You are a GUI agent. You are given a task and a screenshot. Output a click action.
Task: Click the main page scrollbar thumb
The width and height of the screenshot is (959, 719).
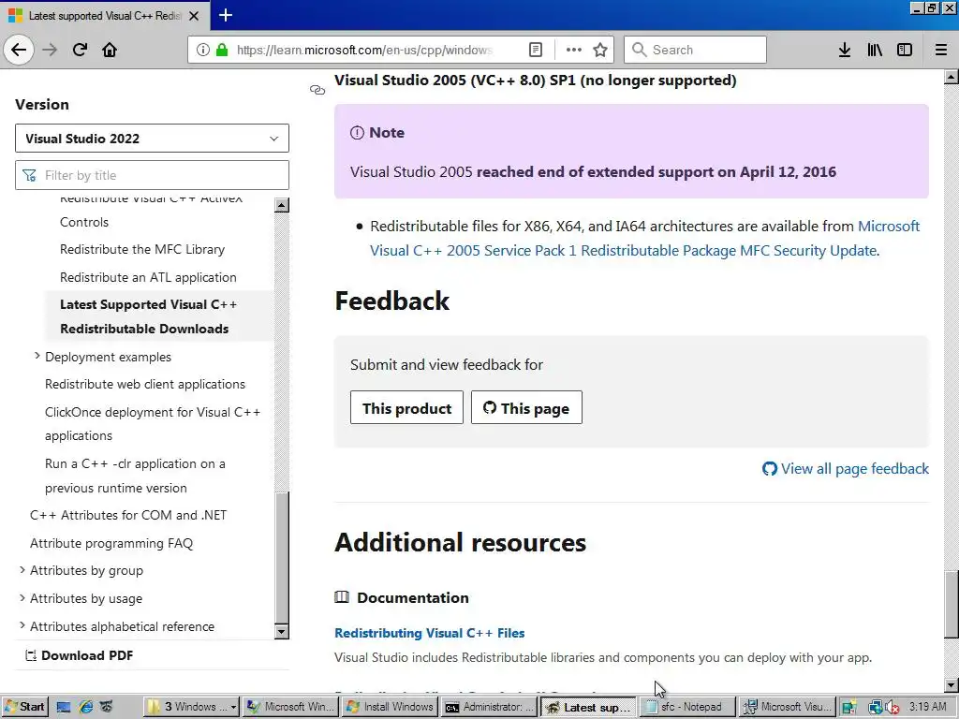(x=952, y=605)
